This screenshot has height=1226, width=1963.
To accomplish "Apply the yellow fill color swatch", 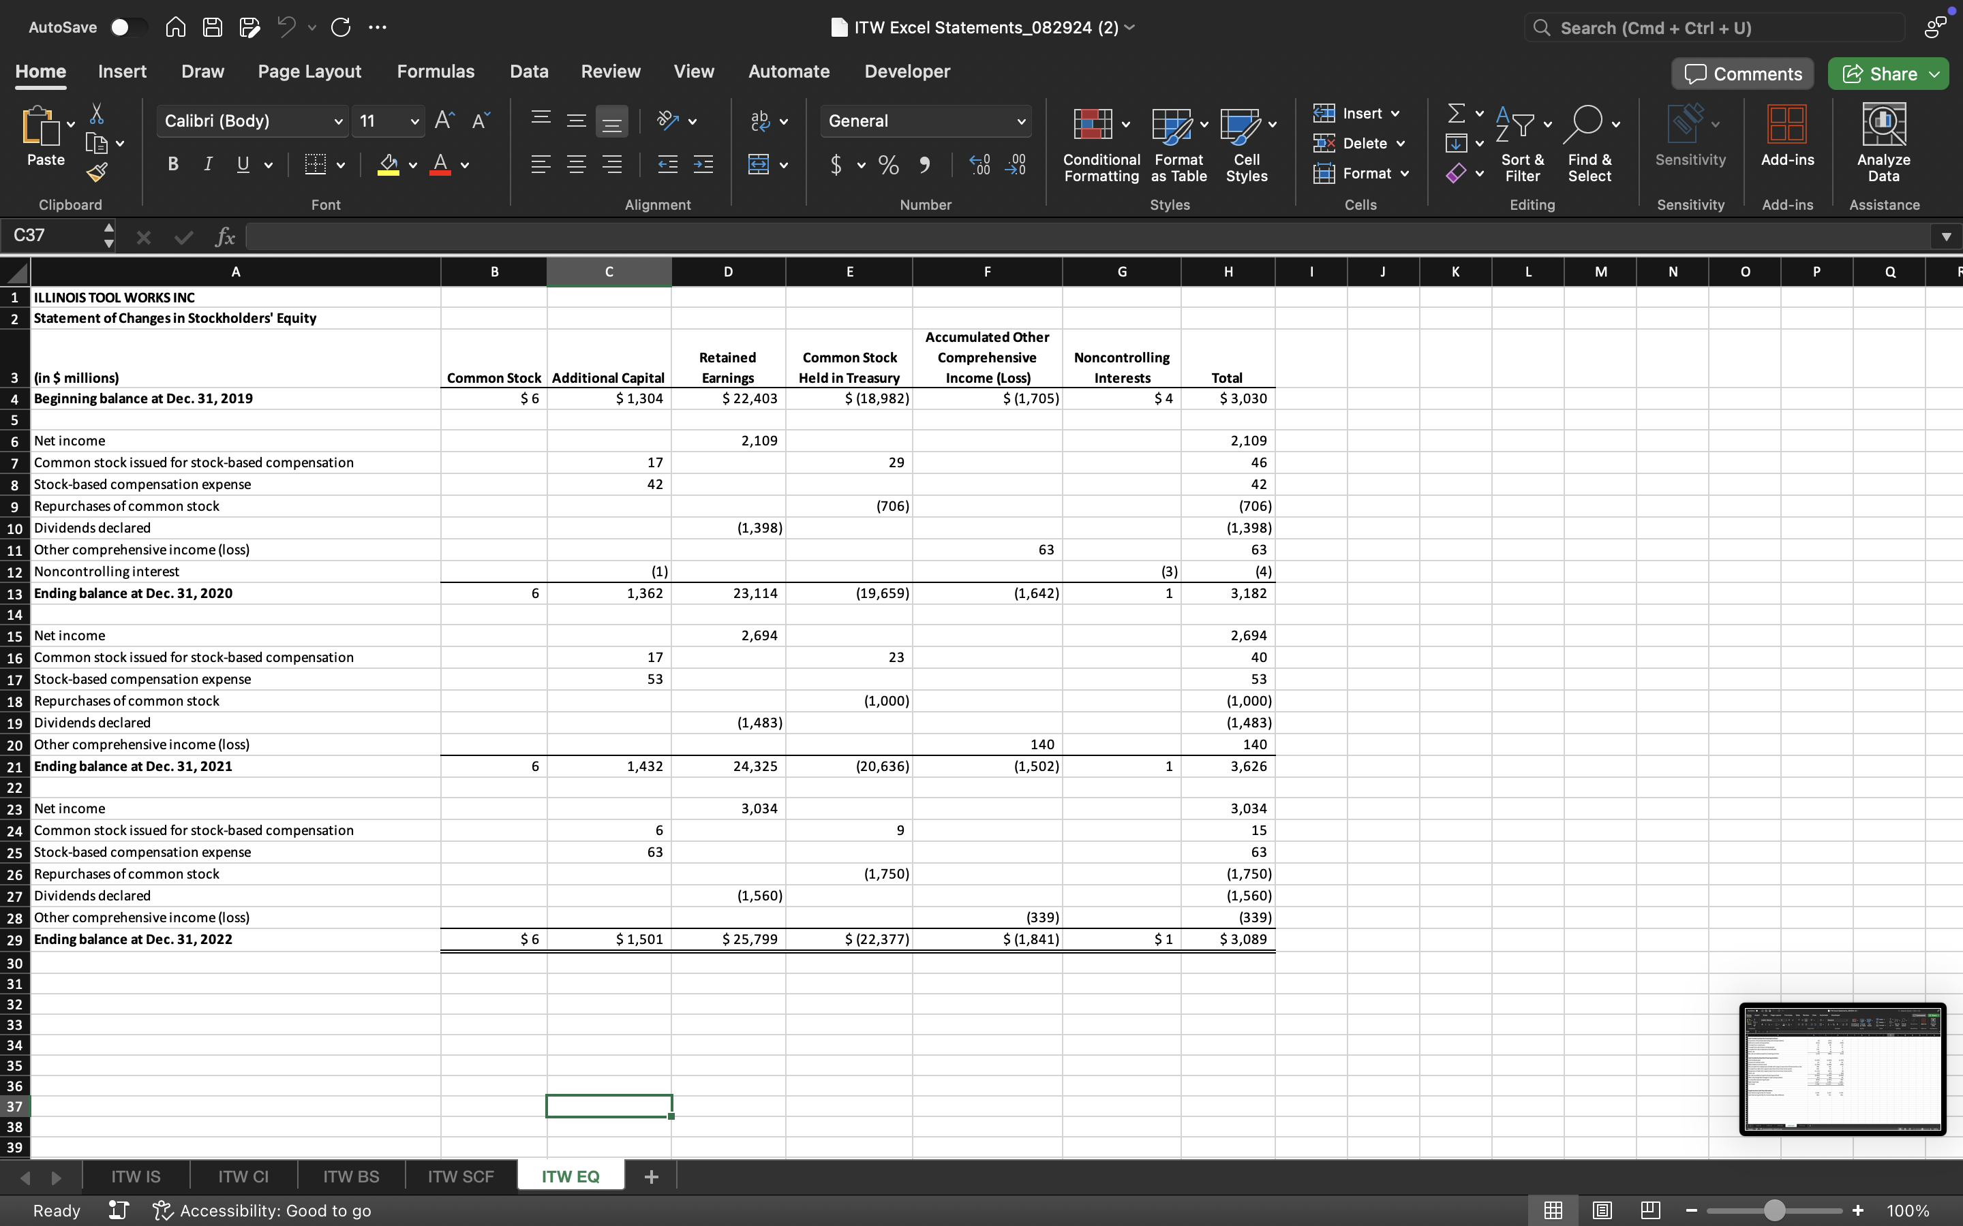I will tap(389, 165).
